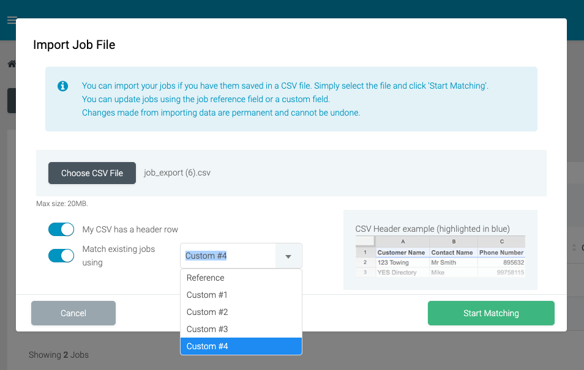Click the green Start Matching button

(x=491, y=313)
